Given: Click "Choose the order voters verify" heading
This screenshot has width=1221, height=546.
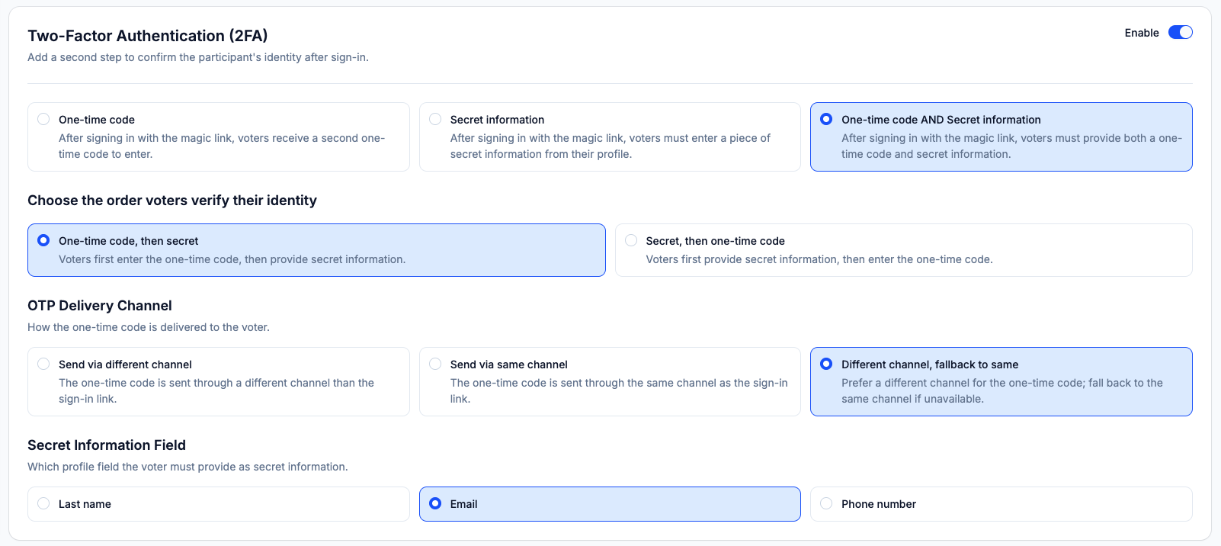Looking at the screenshot, I should pos(172,201).
